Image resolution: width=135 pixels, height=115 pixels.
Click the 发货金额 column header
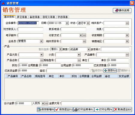pyautogui.click(x=124, y=76)
